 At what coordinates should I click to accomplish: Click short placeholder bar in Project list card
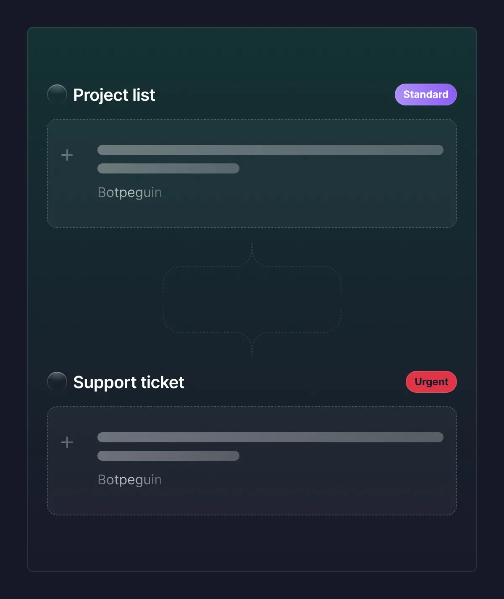pyautogui.click(x=168, y=168)
